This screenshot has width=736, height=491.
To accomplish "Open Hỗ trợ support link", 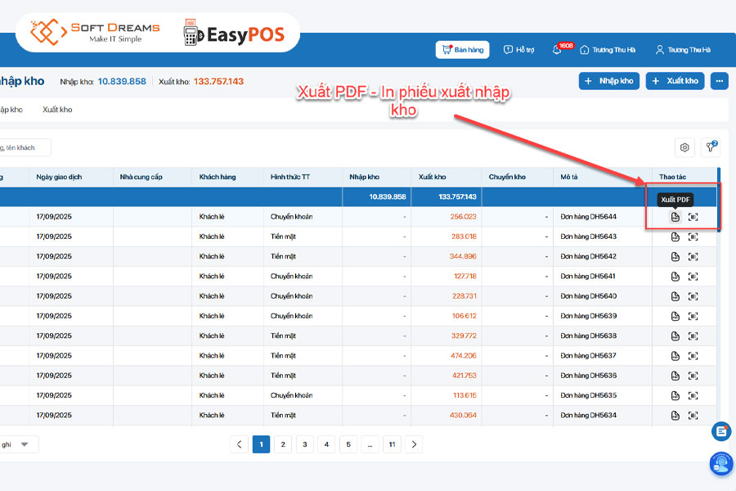I will (518, 50).
